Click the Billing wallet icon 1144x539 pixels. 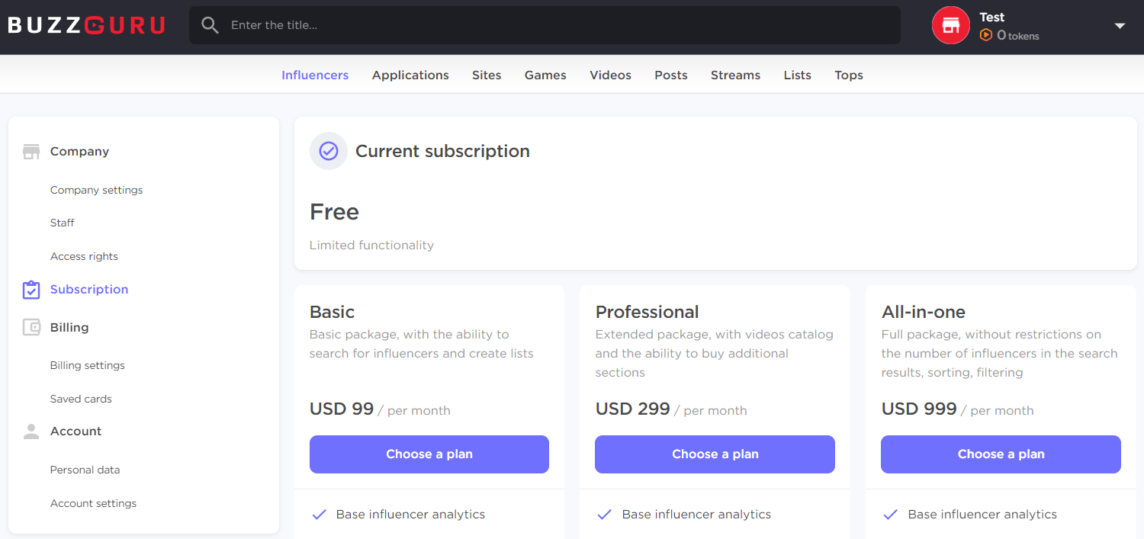pyautogui.click(x=31, y=328)
